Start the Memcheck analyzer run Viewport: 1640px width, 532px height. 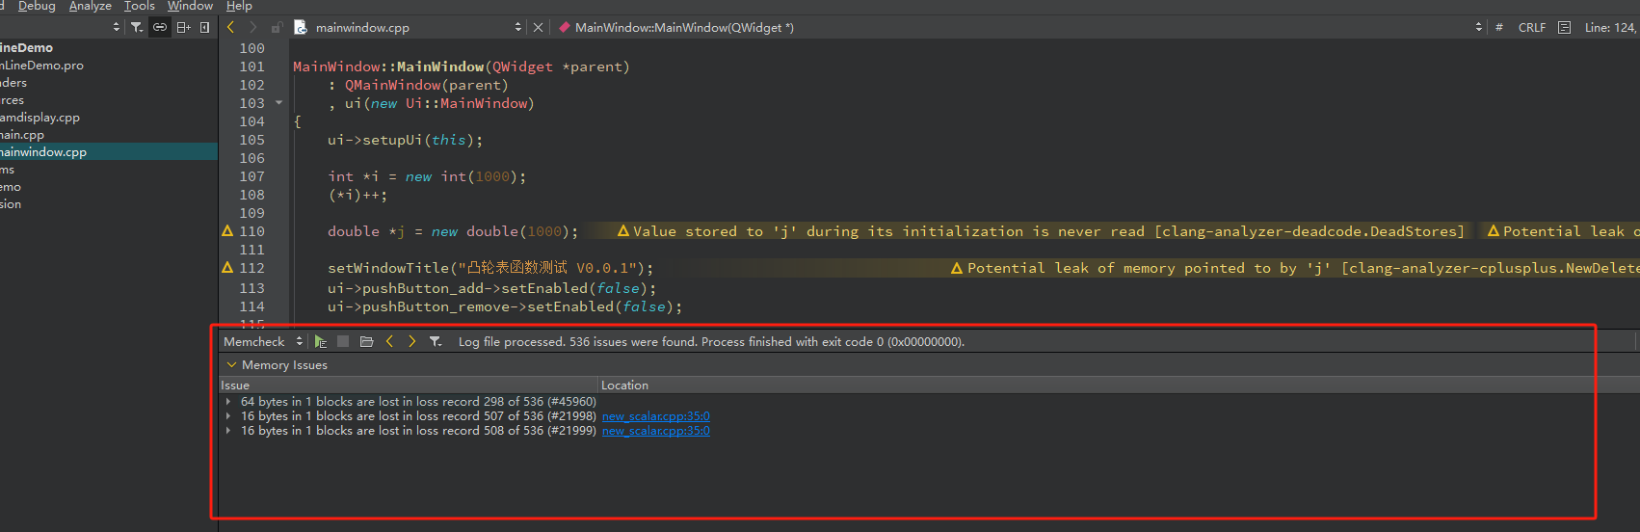[x=321, y=342]
